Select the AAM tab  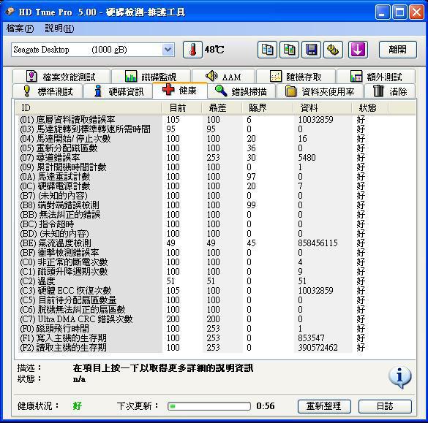click(223, 77)
